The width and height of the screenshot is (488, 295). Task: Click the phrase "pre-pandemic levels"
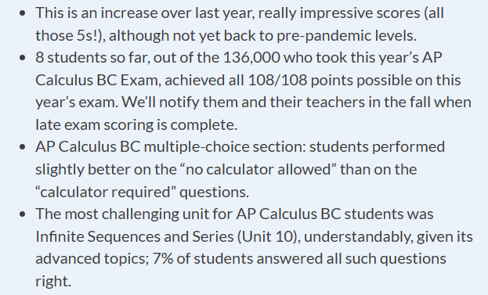346,36
